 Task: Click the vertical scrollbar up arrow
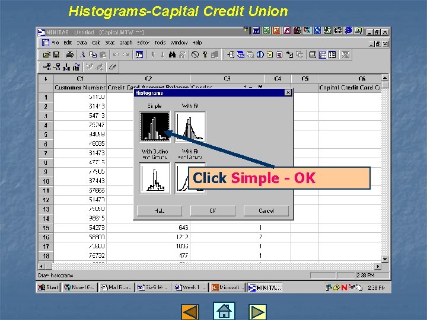tap(385, 78)
